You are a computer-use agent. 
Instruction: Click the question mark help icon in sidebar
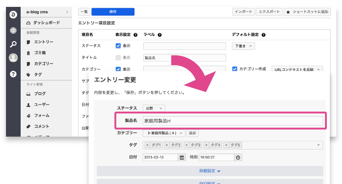tap(13, 73)
